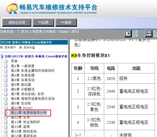Click circuit number 2240 cell
The height and width of the screenshot is (137, 157).
point(111,122)
